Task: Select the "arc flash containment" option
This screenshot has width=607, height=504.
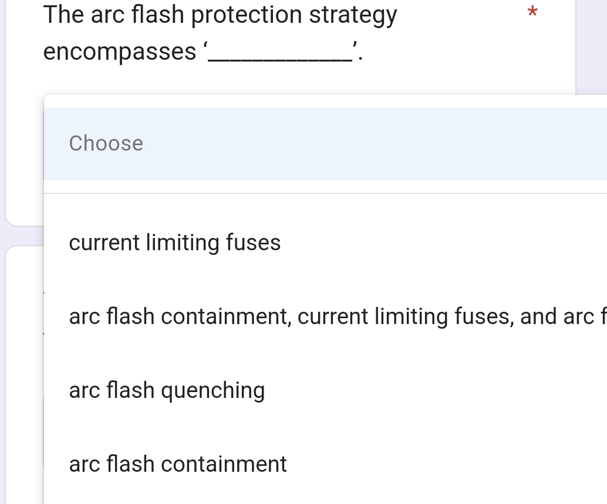Action: [x=178, y=464]
